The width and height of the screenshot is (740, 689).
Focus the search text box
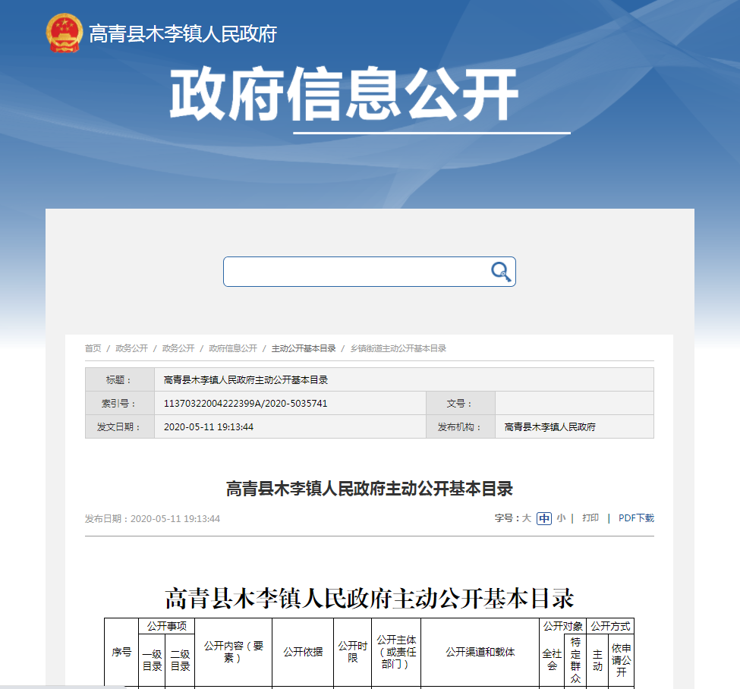tap(355, 272)
